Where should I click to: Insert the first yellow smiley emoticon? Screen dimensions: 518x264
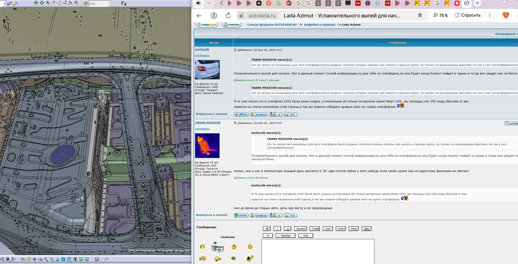pos(202,247)
